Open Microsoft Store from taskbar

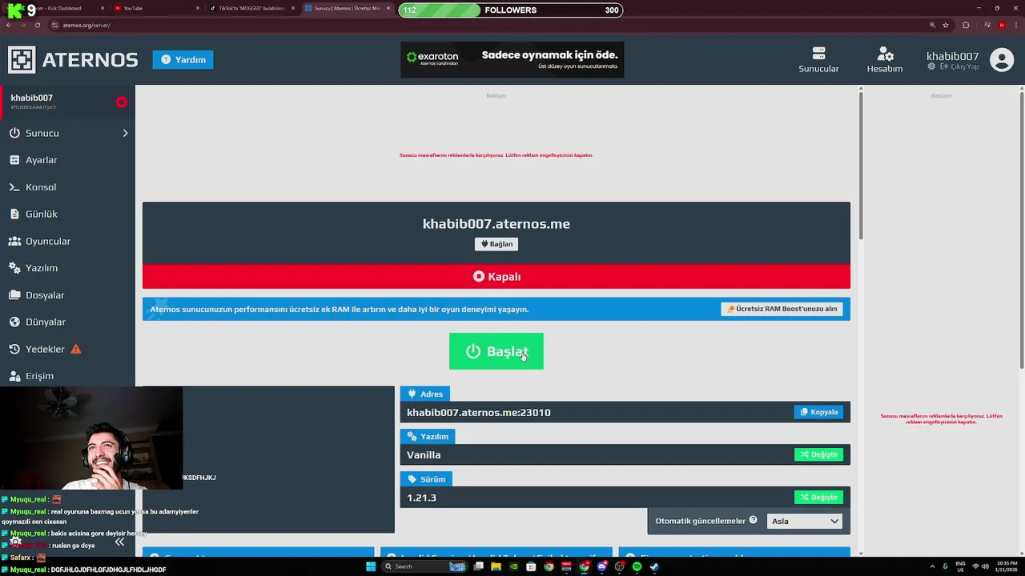pyautogui.click(x=531, y=566)
